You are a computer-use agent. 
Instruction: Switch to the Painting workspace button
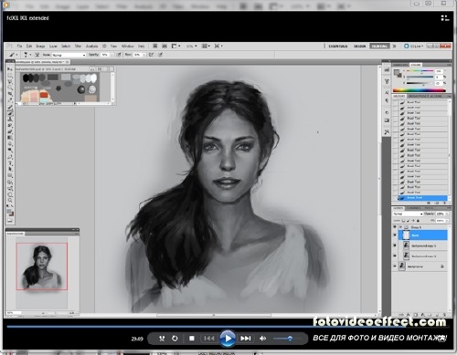[x=379, y=47]
